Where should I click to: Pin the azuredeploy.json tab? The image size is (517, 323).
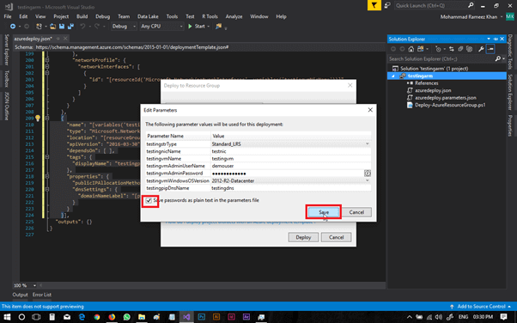tap(58, 39)
